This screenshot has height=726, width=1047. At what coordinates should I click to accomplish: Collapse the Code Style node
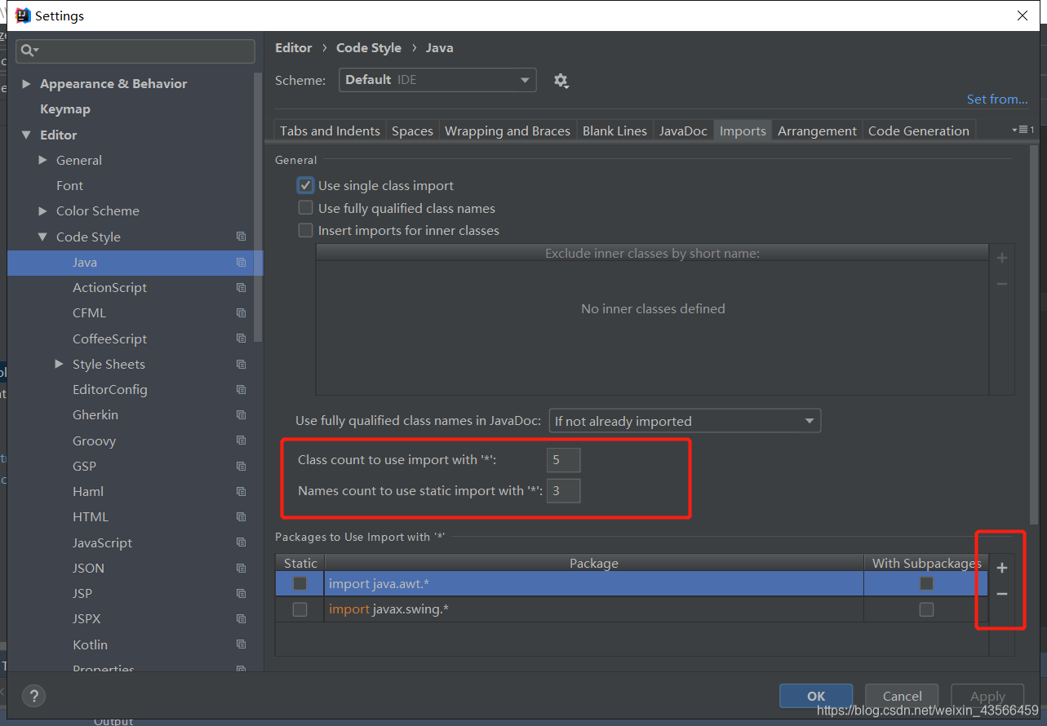tap(43, 237)
